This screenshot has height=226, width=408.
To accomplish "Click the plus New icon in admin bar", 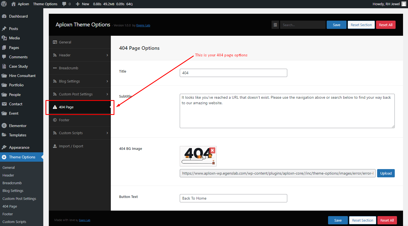I will pyautogui.click(x=78, y=4).
